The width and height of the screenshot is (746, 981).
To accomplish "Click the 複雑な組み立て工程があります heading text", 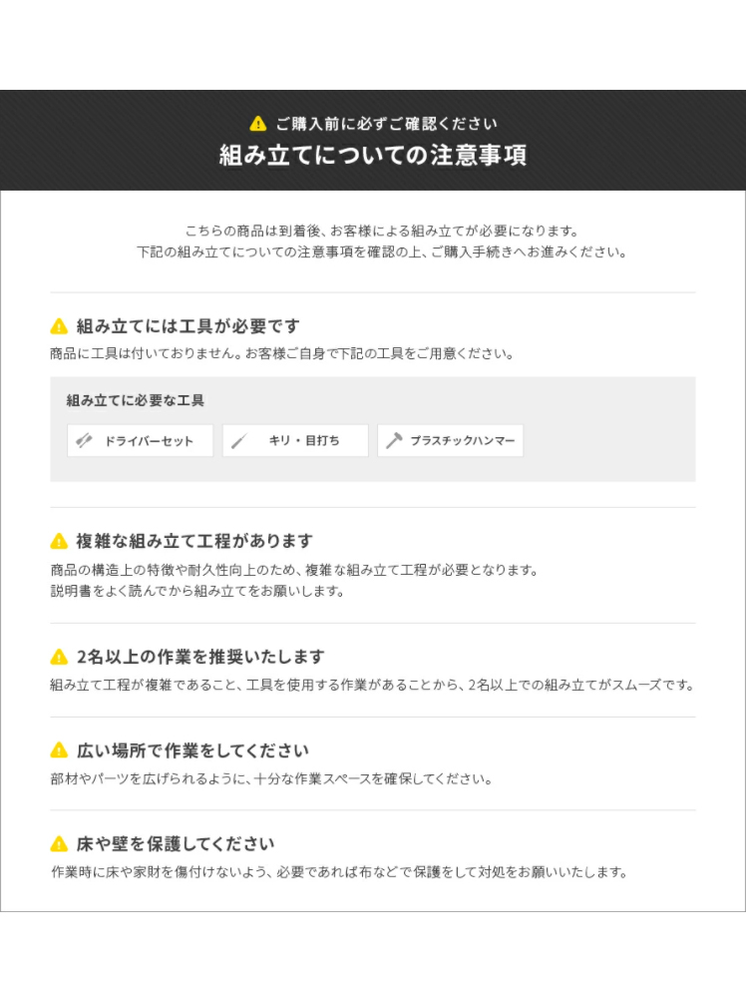I will 194,541.
